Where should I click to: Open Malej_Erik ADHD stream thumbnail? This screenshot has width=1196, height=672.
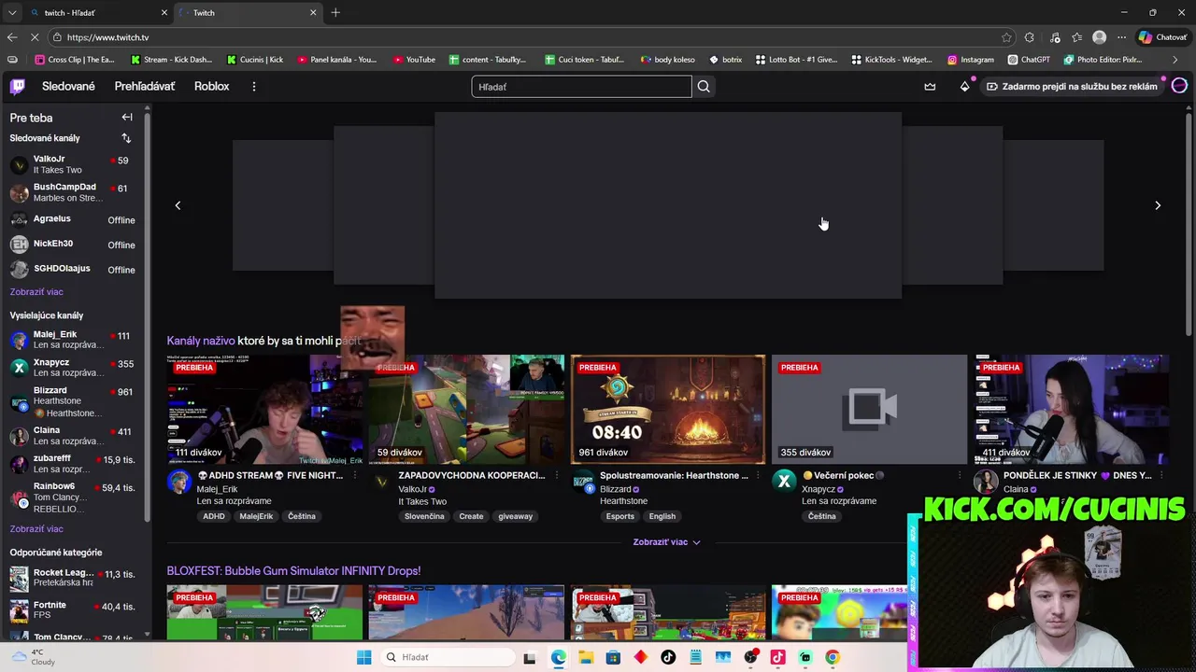pos(264,410)
